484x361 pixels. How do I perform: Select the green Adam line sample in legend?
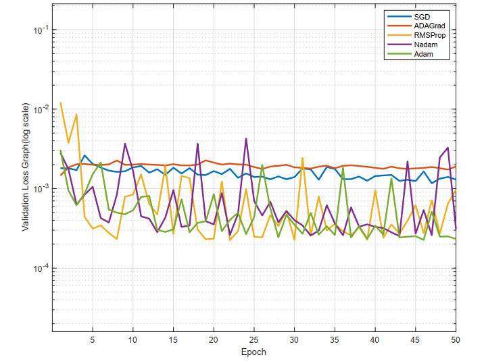(396, 53)
